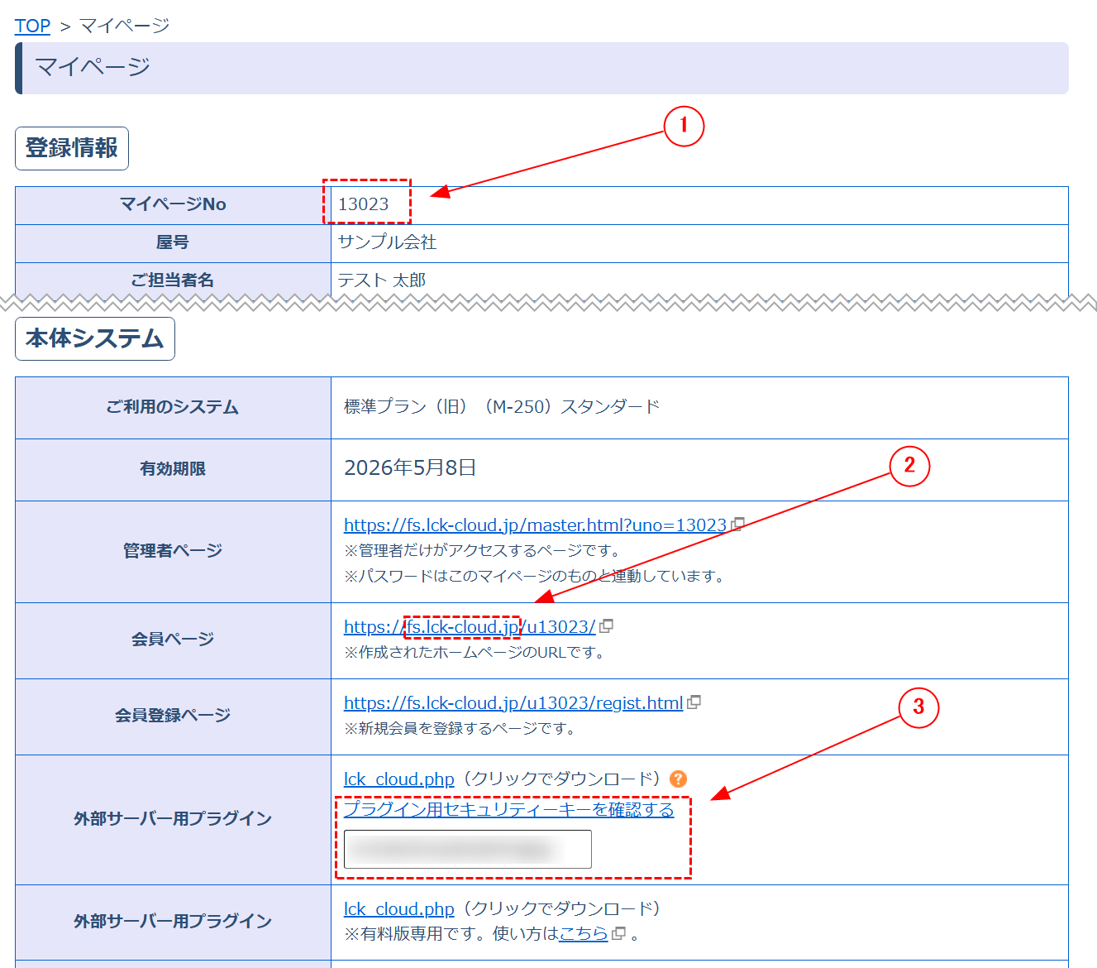Select the 本体システム section label
Screen dimensions: 1097x968
95,339
